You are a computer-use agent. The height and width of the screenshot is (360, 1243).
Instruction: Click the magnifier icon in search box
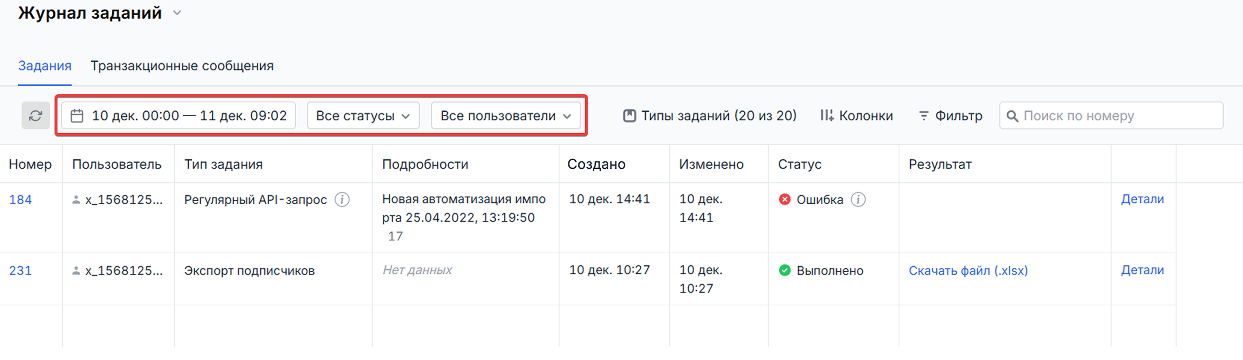tap(1012, 116)
